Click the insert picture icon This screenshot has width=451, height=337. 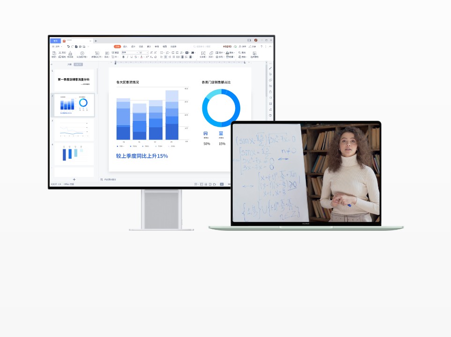click(x=217, y=52)
